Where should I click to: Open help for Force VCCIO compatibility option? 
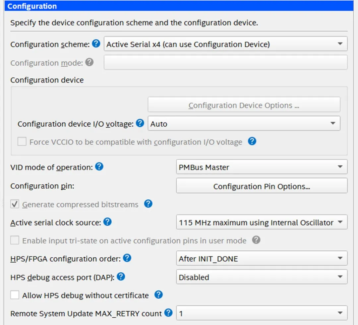pos(252,141)
